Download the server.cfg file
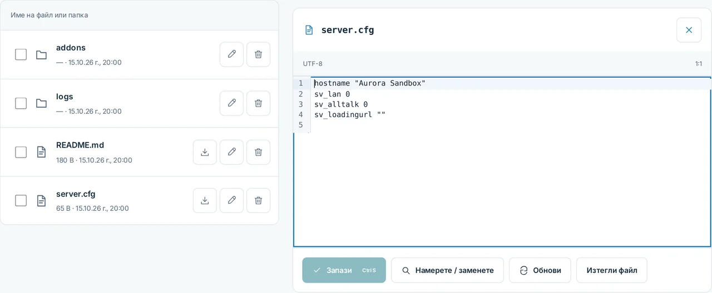The width and height of the screenshot is (712, 293). point(205,200)
